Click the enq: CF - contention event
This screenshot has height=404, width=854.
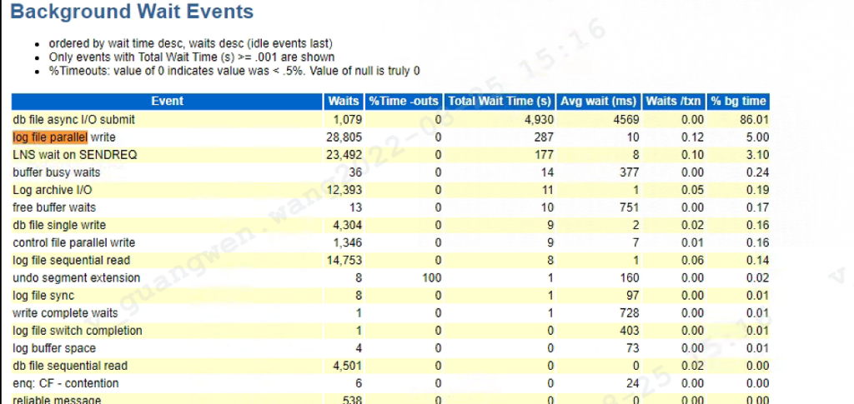[x=65, y=383]
